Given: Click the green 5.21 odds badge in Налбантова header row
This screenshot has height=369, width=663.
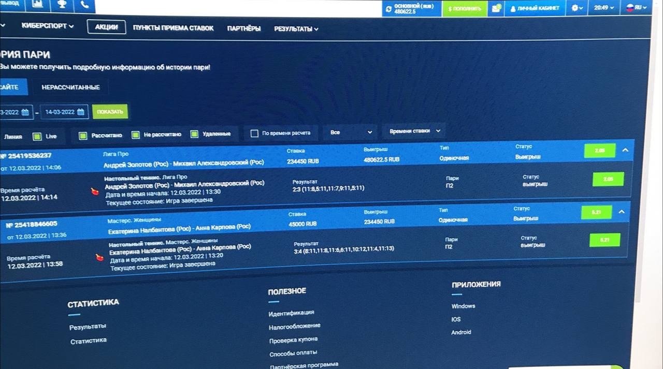Looking at the screenshot, I should coord(596,213).
